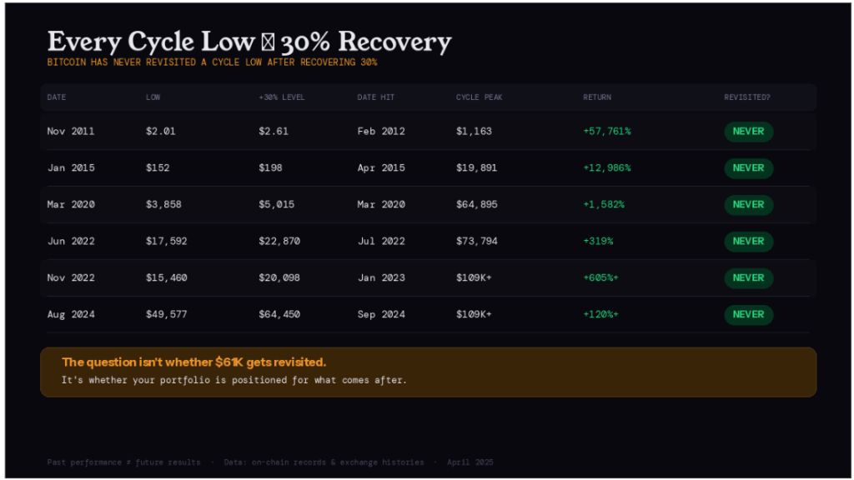Click the orange Bitcoin subtitle line
The width and height of the screenshot is (854, 480).
(212, 62)
